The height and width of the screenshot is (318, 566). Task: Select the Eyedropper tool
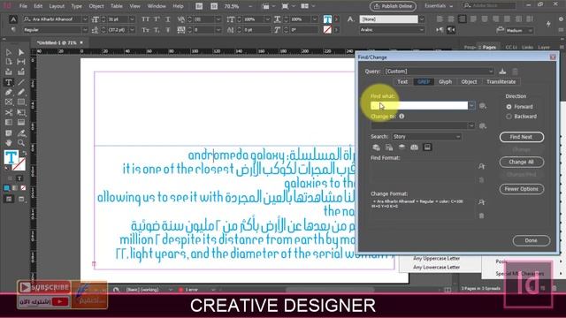click(21, 133)
